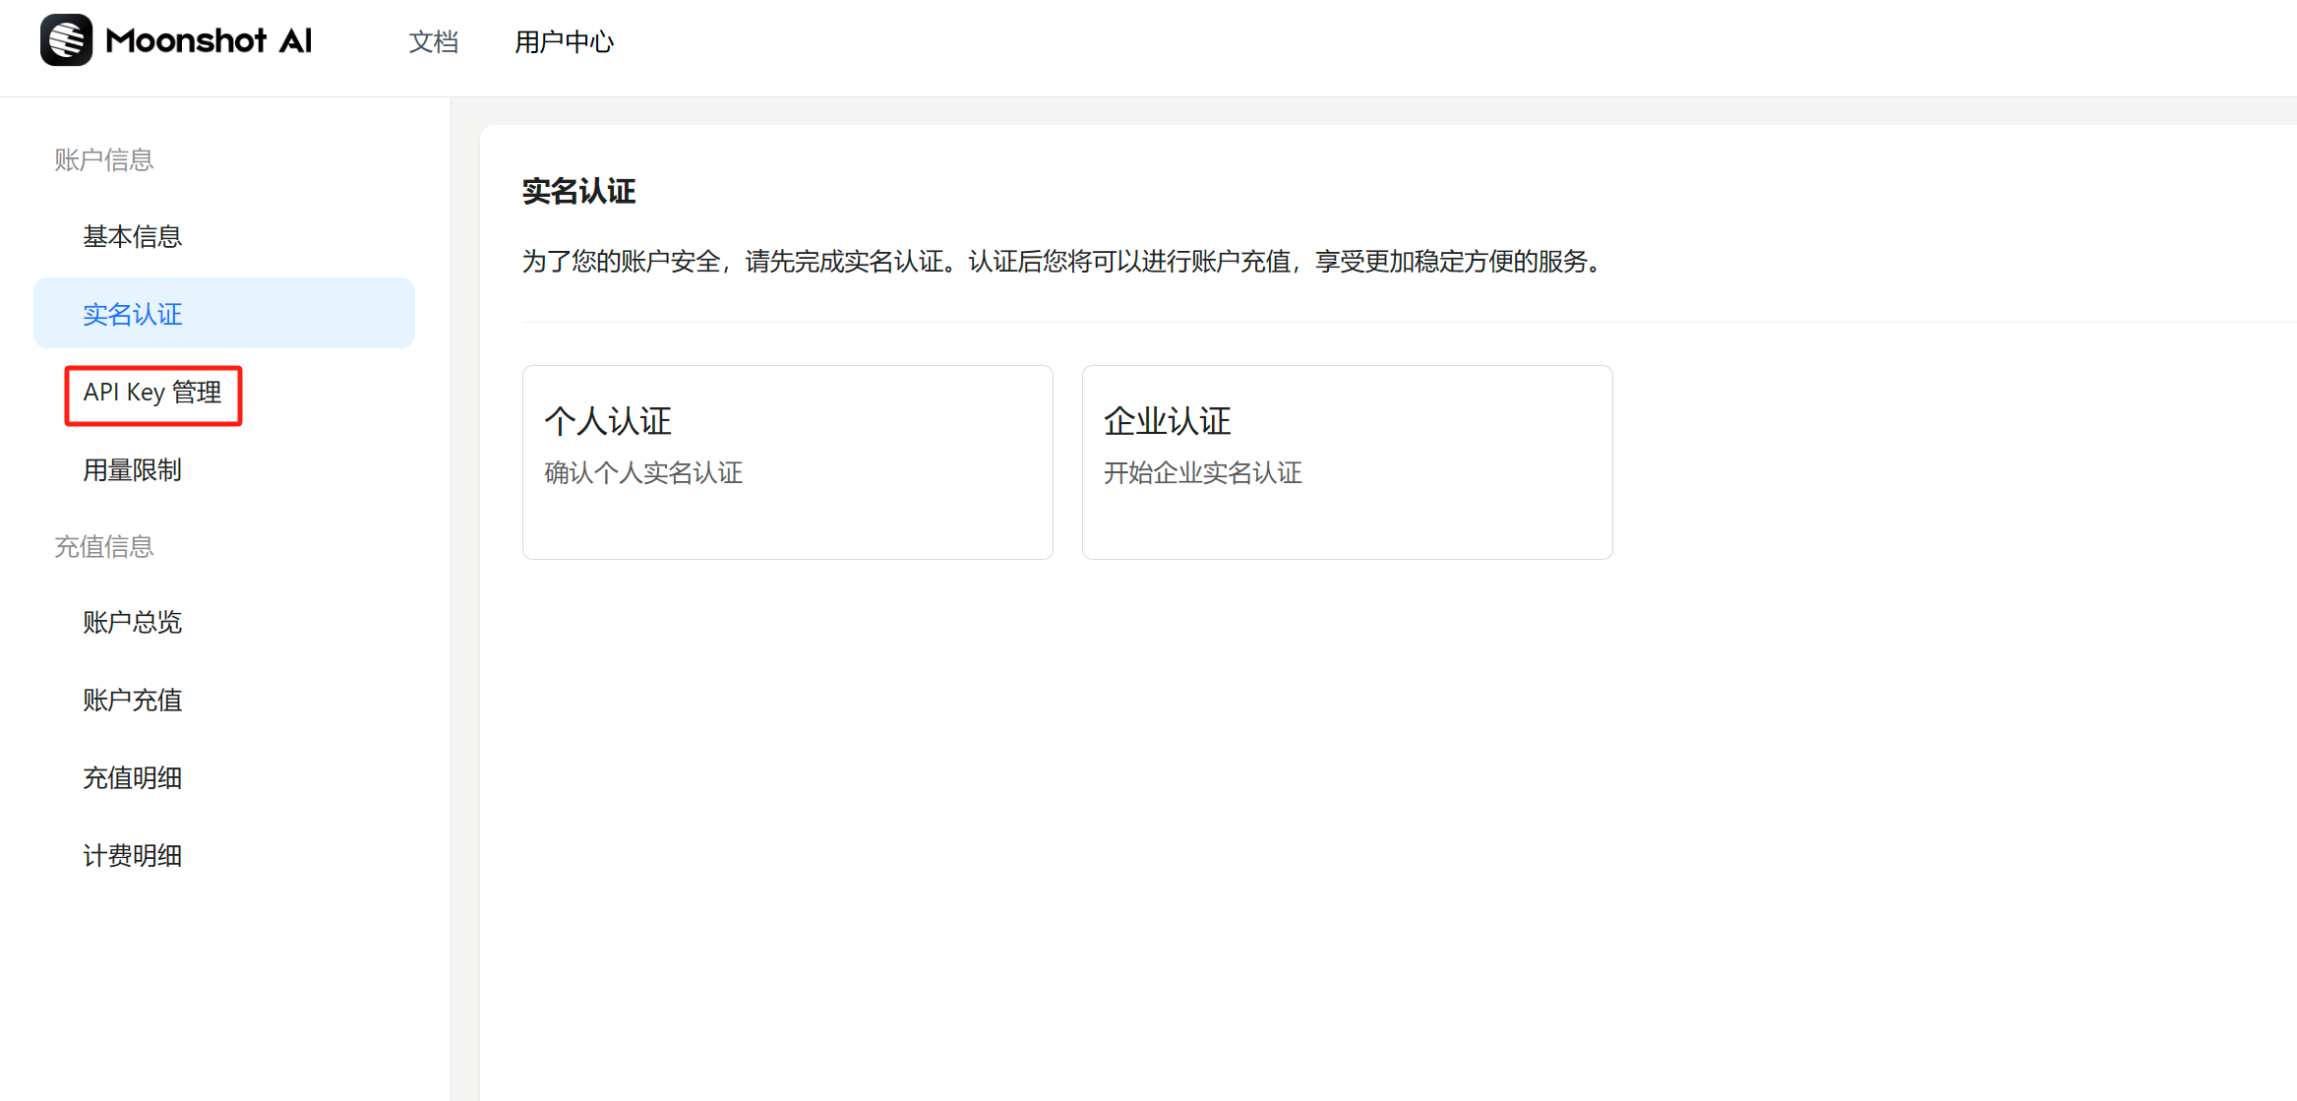This screenshot has height=1101, width=2297.
Task: Navigate to 账户充值 page
Action: (x=132, y=700)
